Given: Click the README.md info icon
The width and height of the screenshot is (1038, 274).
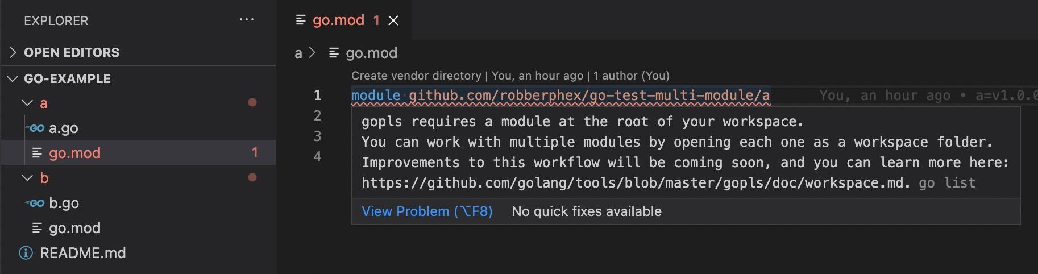Looking at the screenshot, I should pyautogui.click(x=26, y=253).
